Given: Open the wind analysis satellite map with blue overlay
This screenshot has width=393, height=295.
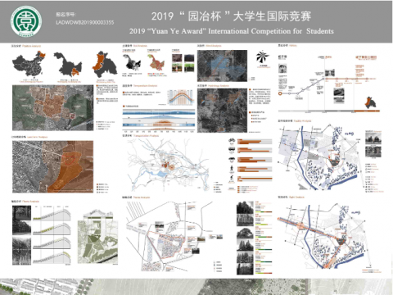Looking at the screenshot, I should 223,66.
